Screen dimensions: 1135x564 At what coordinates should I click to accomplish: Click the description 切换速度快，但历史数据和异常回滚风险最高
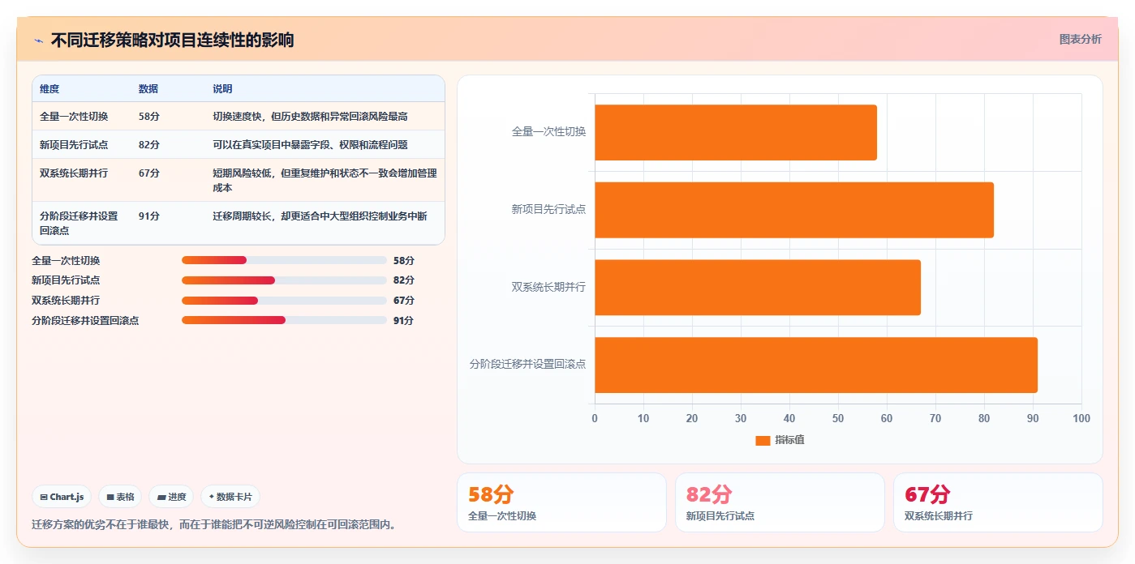[310, 117]
